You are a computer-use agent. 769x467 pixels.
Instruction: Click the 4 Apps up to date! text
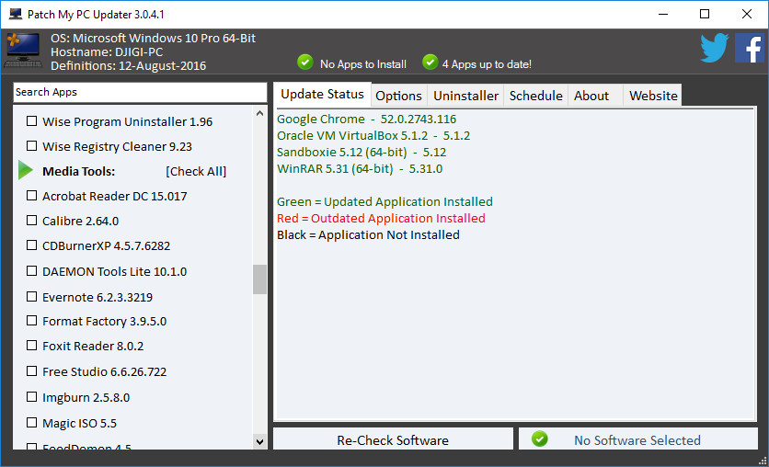click(487, 64)
